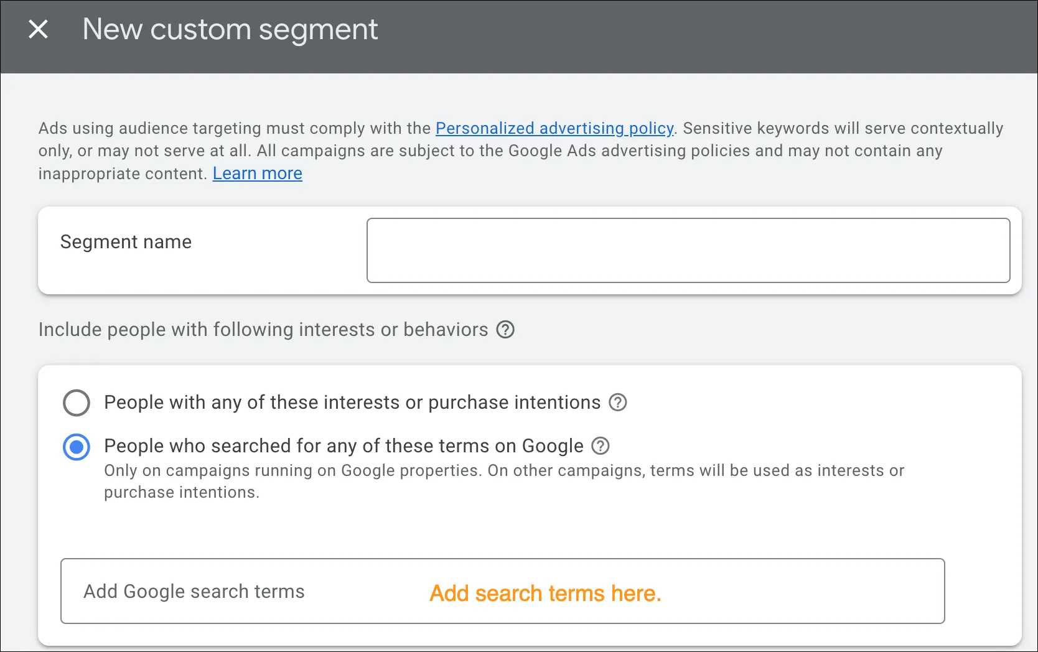
Task: Select the interests or purchase intentions radio button
Action: pos(77,403)
